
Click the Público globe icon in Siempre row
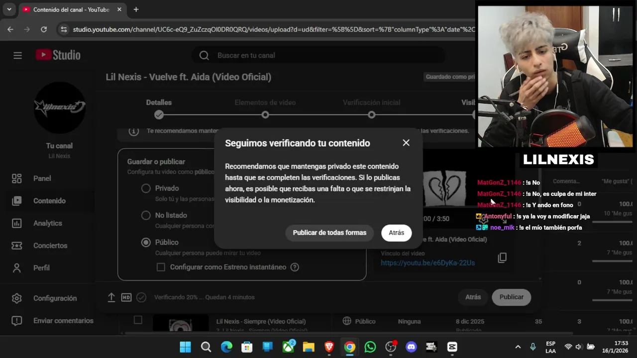(347, 321)
